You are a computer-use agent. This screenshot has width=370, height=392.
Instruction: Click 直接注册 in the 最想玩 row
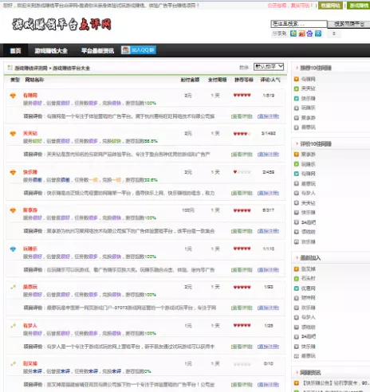[x=268, y=308]
